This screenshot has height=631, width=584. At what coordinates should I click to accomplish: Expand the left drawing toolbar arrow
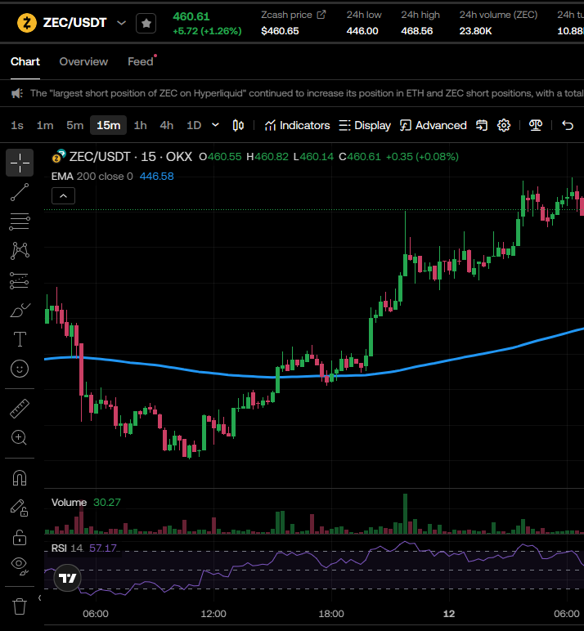tap(39, 598)
